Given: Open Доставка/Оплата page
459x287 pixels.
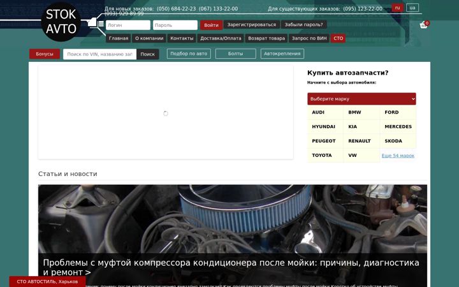Looking at the screenshot, I should click(x=221, y=38).
